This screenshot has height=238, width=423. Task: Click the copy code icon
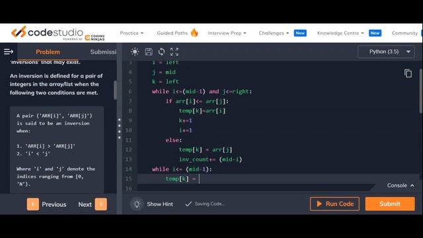point(408,73)
